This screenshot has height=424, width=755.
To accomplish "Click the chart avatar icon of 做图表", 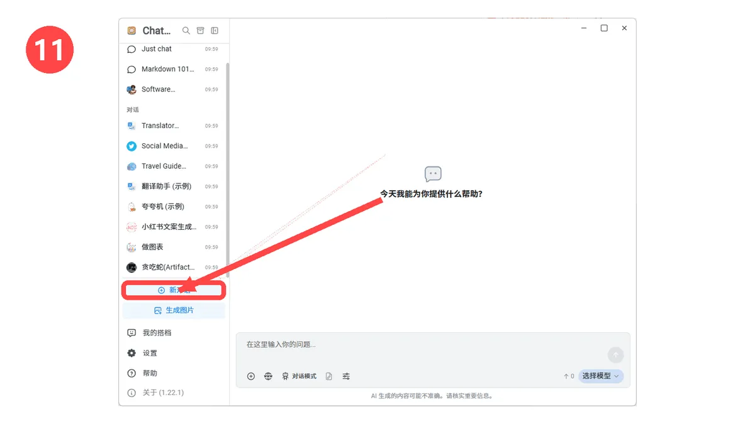I will click(x=131, y=247).
